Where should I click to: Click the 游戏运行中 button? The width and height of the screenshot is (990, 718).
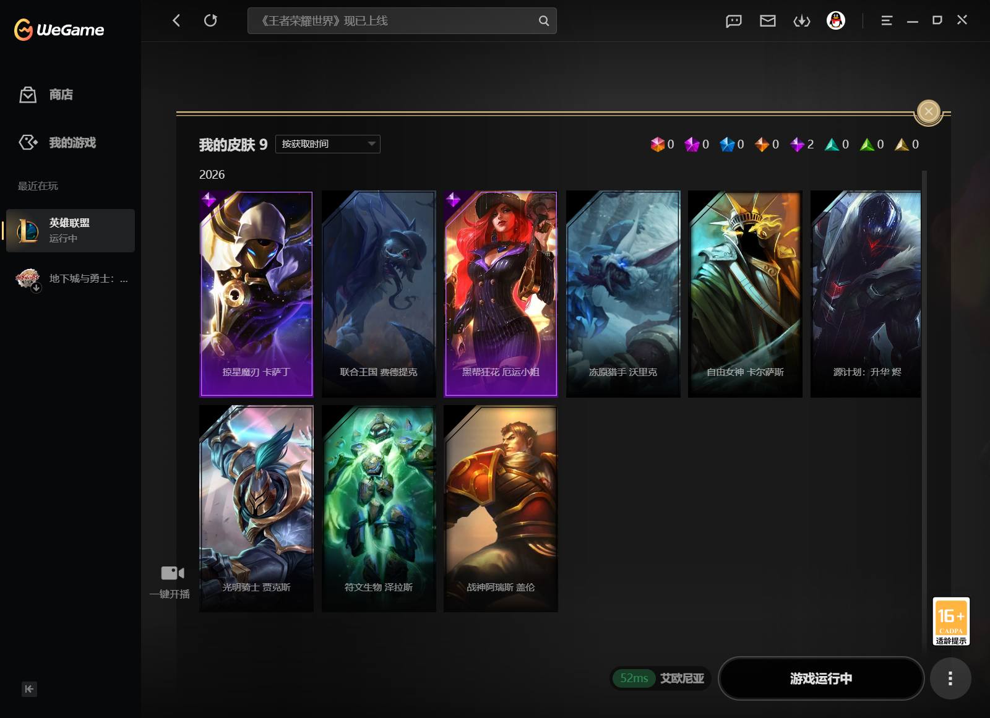[821, 678]
